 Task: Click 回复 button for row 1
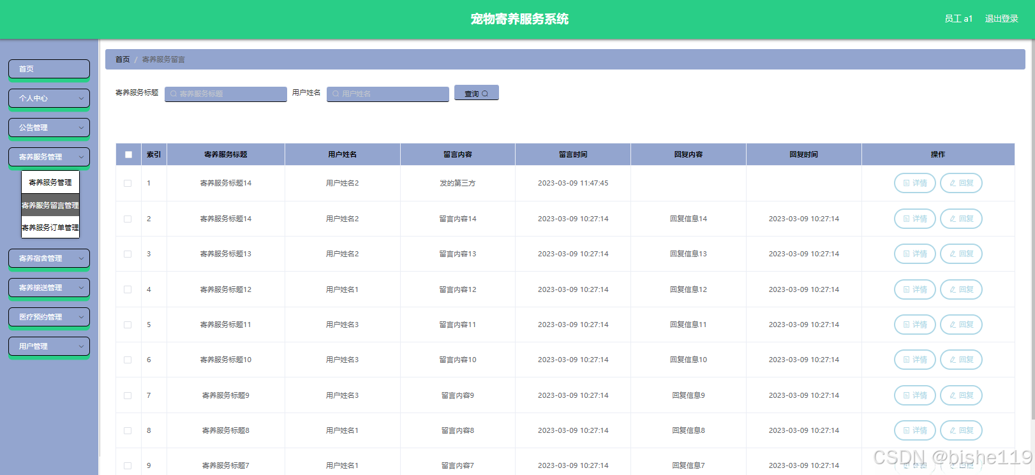click(961, 183)
